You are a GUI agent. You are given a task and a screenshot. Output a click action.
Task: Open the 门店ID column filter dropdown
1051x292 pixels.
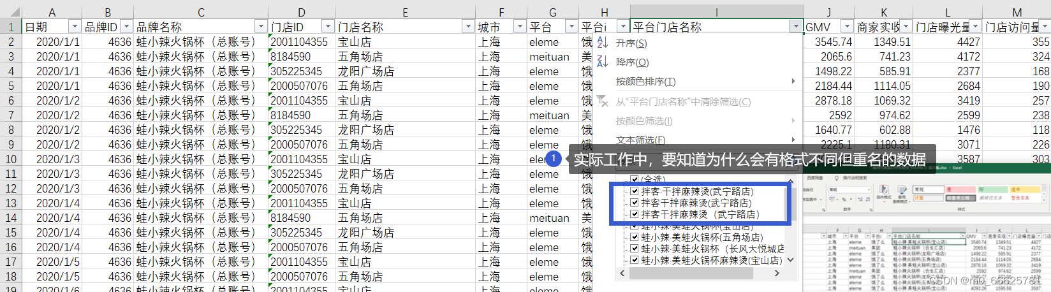click(x=328, y=27)
